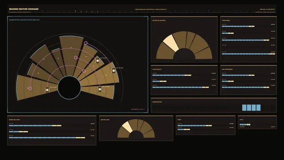Image resolution: width=284 pixels, height=160 pixels.
Task: Click the pink node at the far-left sector's outer end
Action: click(30, 88)
